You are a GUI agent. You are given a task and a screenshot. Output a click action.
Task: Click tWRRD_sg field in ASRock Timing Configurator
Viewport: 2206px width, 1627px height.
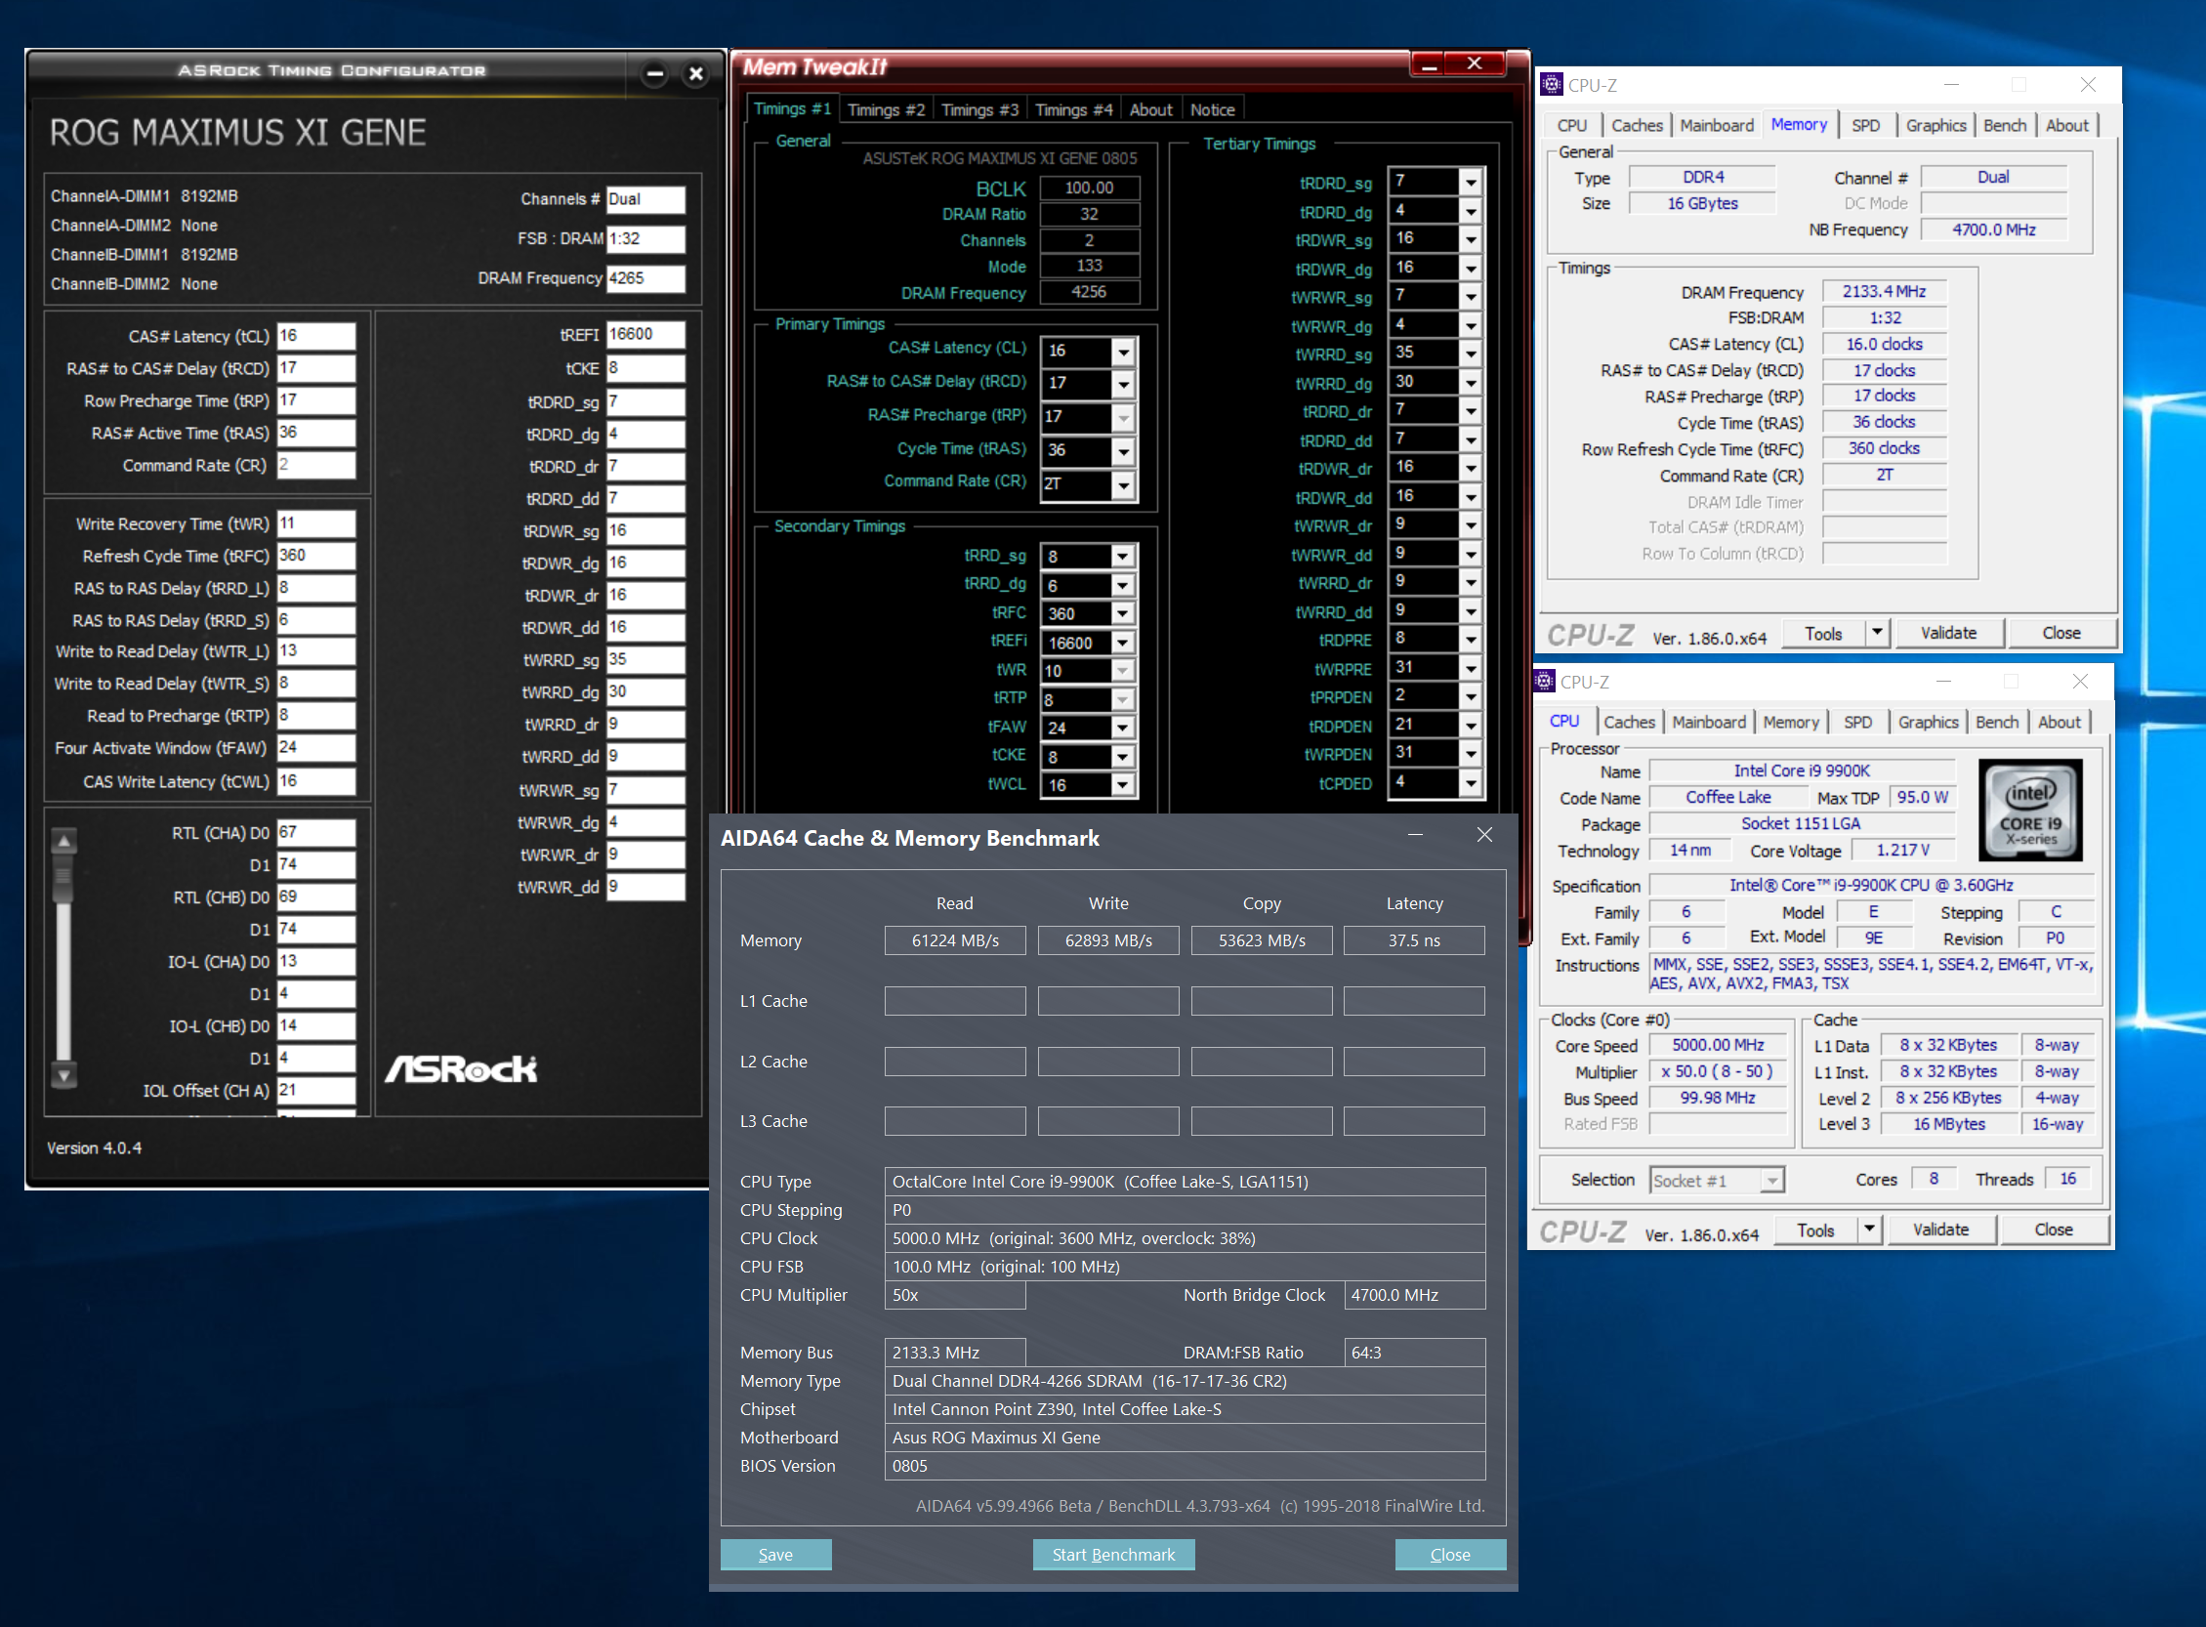(x=645, y=660)
